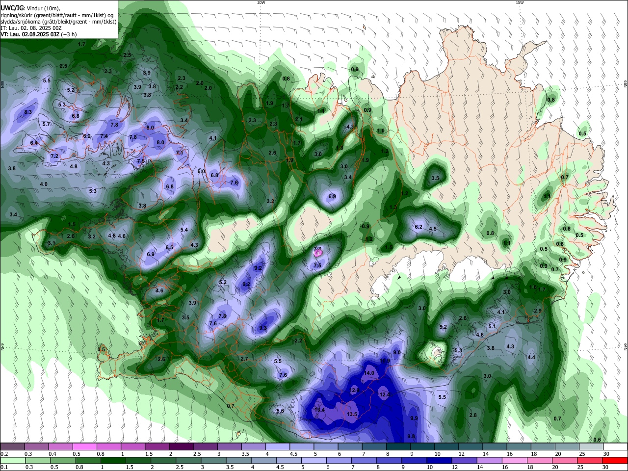The image size is (628, 471).
Task: Click the 9.0 precipitation value on the map
Action: [397, 352]
